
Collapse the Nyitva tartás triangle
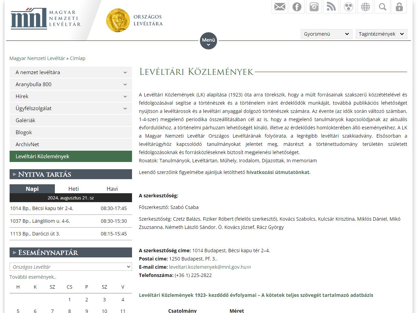point(14,174)
